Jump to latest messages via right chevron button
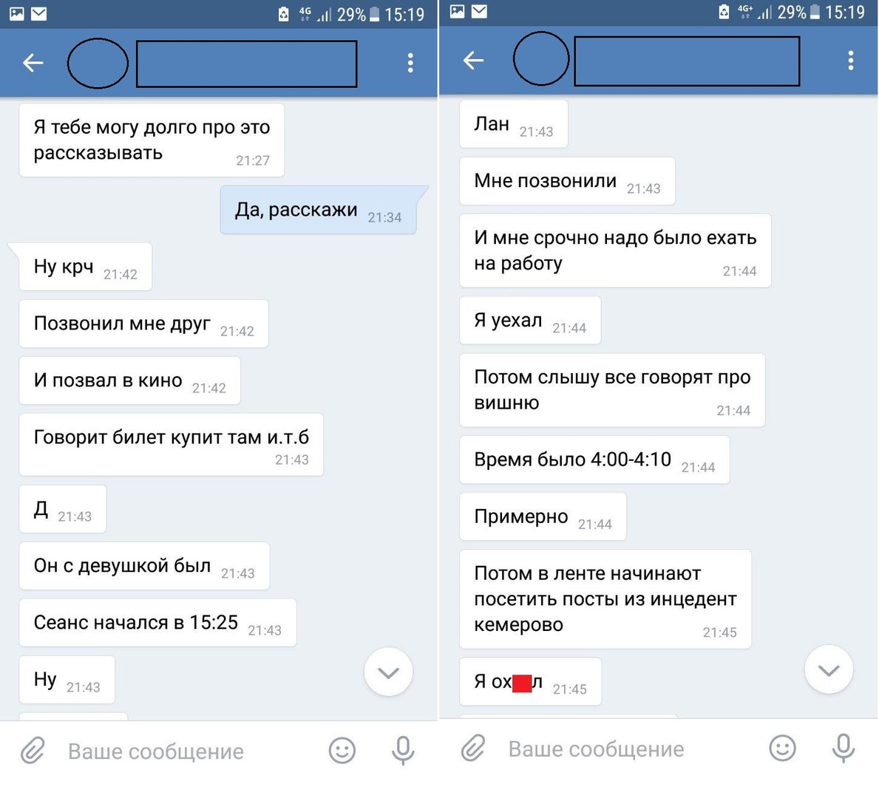The width and height of the screenshot is (879, 798). tap(829, 669)
